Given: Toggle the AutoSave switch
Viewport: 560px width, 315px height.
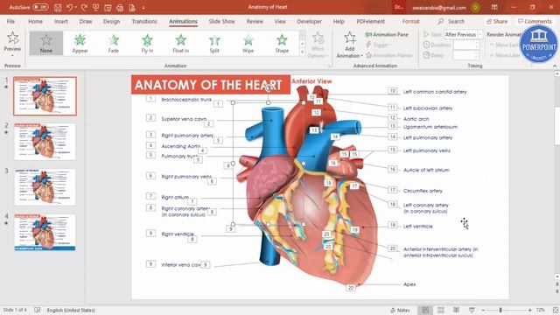Looking at the screenshot, I should (40, 7).
